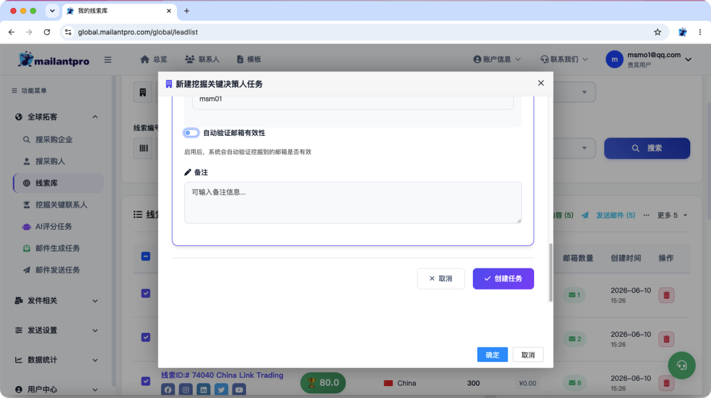711x398 pixels.
Task: Open the 总览 nav item
Action: click(x=153, y=59)
